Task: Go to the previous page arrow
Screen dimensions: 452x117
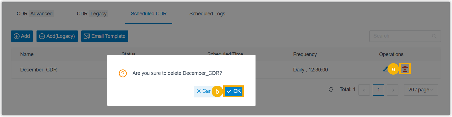Action: pos(364,90)
